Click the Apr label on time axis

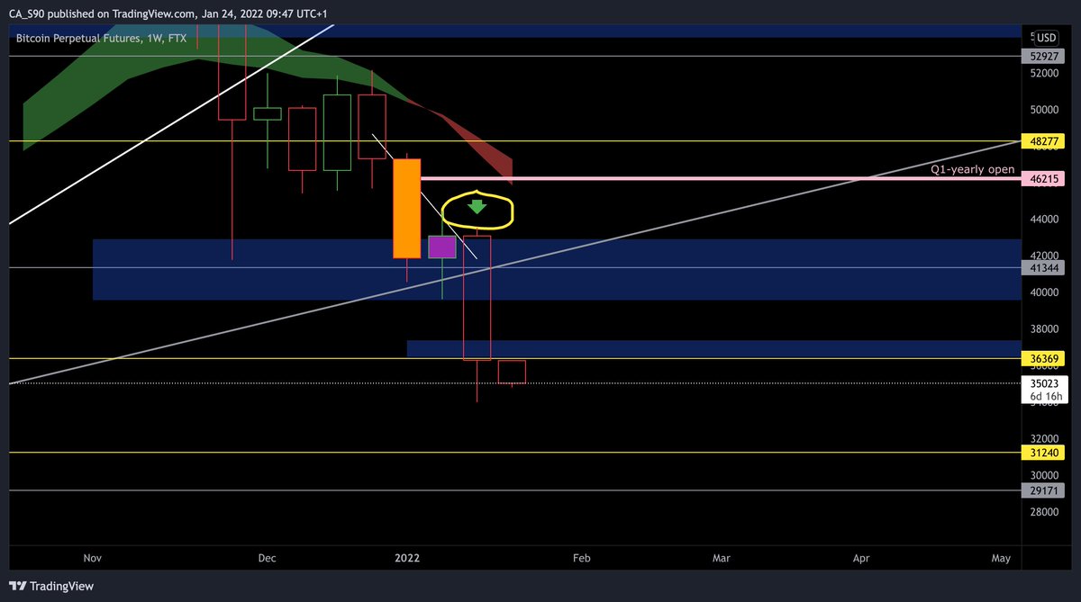point(861,558)
